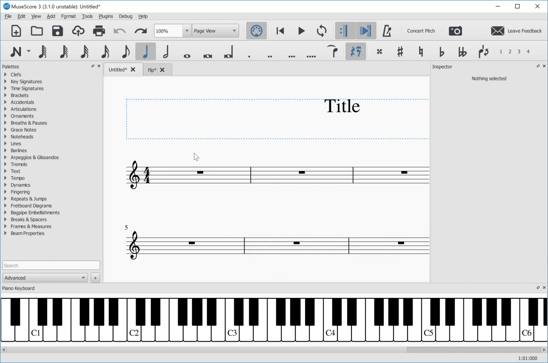Switch to the flip* score tab
548x363 pixels.
[x=152, y=70]
